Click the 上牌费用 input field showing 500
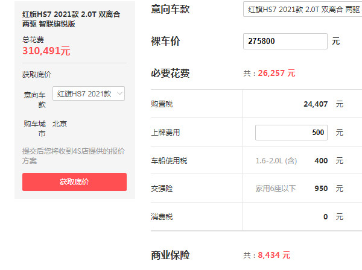 point(291,133)
